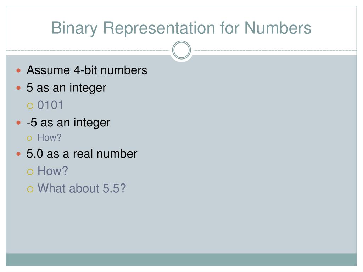Click the dotted divider line left of the circle
363x272 pixels.
coord(88,50)
